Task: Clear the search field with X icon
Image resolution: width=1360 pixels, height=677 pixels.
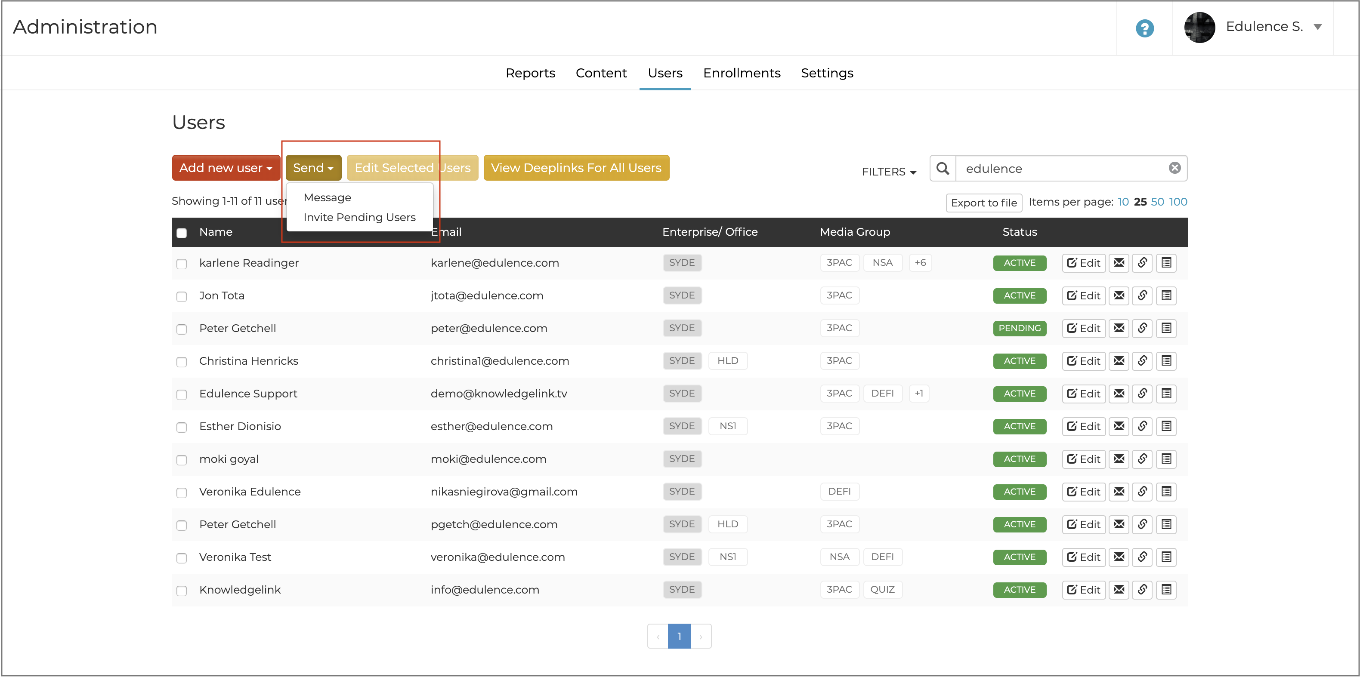Action: 1175,168
